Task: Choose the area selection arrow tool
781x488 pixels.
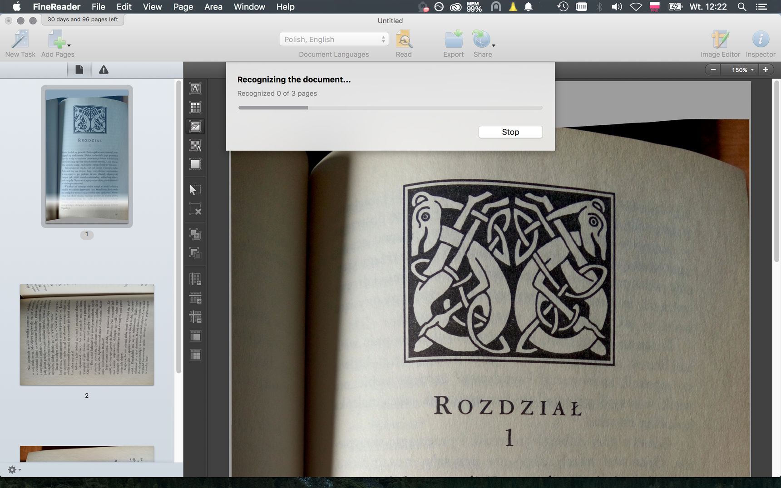Action: click(x=195, y=189)
